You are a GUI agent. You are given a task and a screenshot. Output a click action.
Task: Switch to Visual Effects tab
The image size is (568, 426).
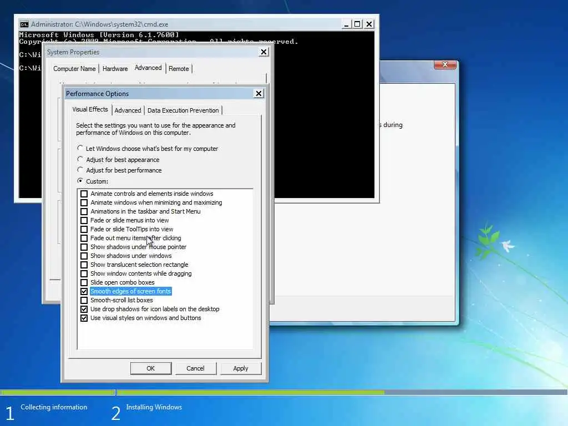click(90, 109)
